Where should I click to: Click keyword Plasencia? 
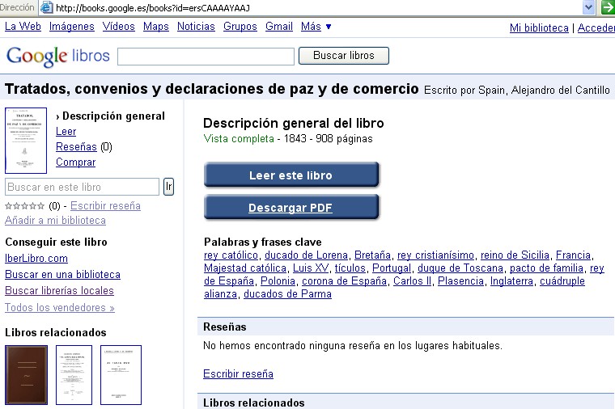(x=461, y=281)
